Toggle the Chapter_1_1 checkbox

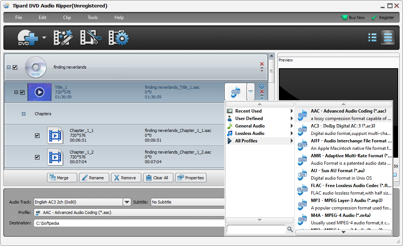coord(37,135)
